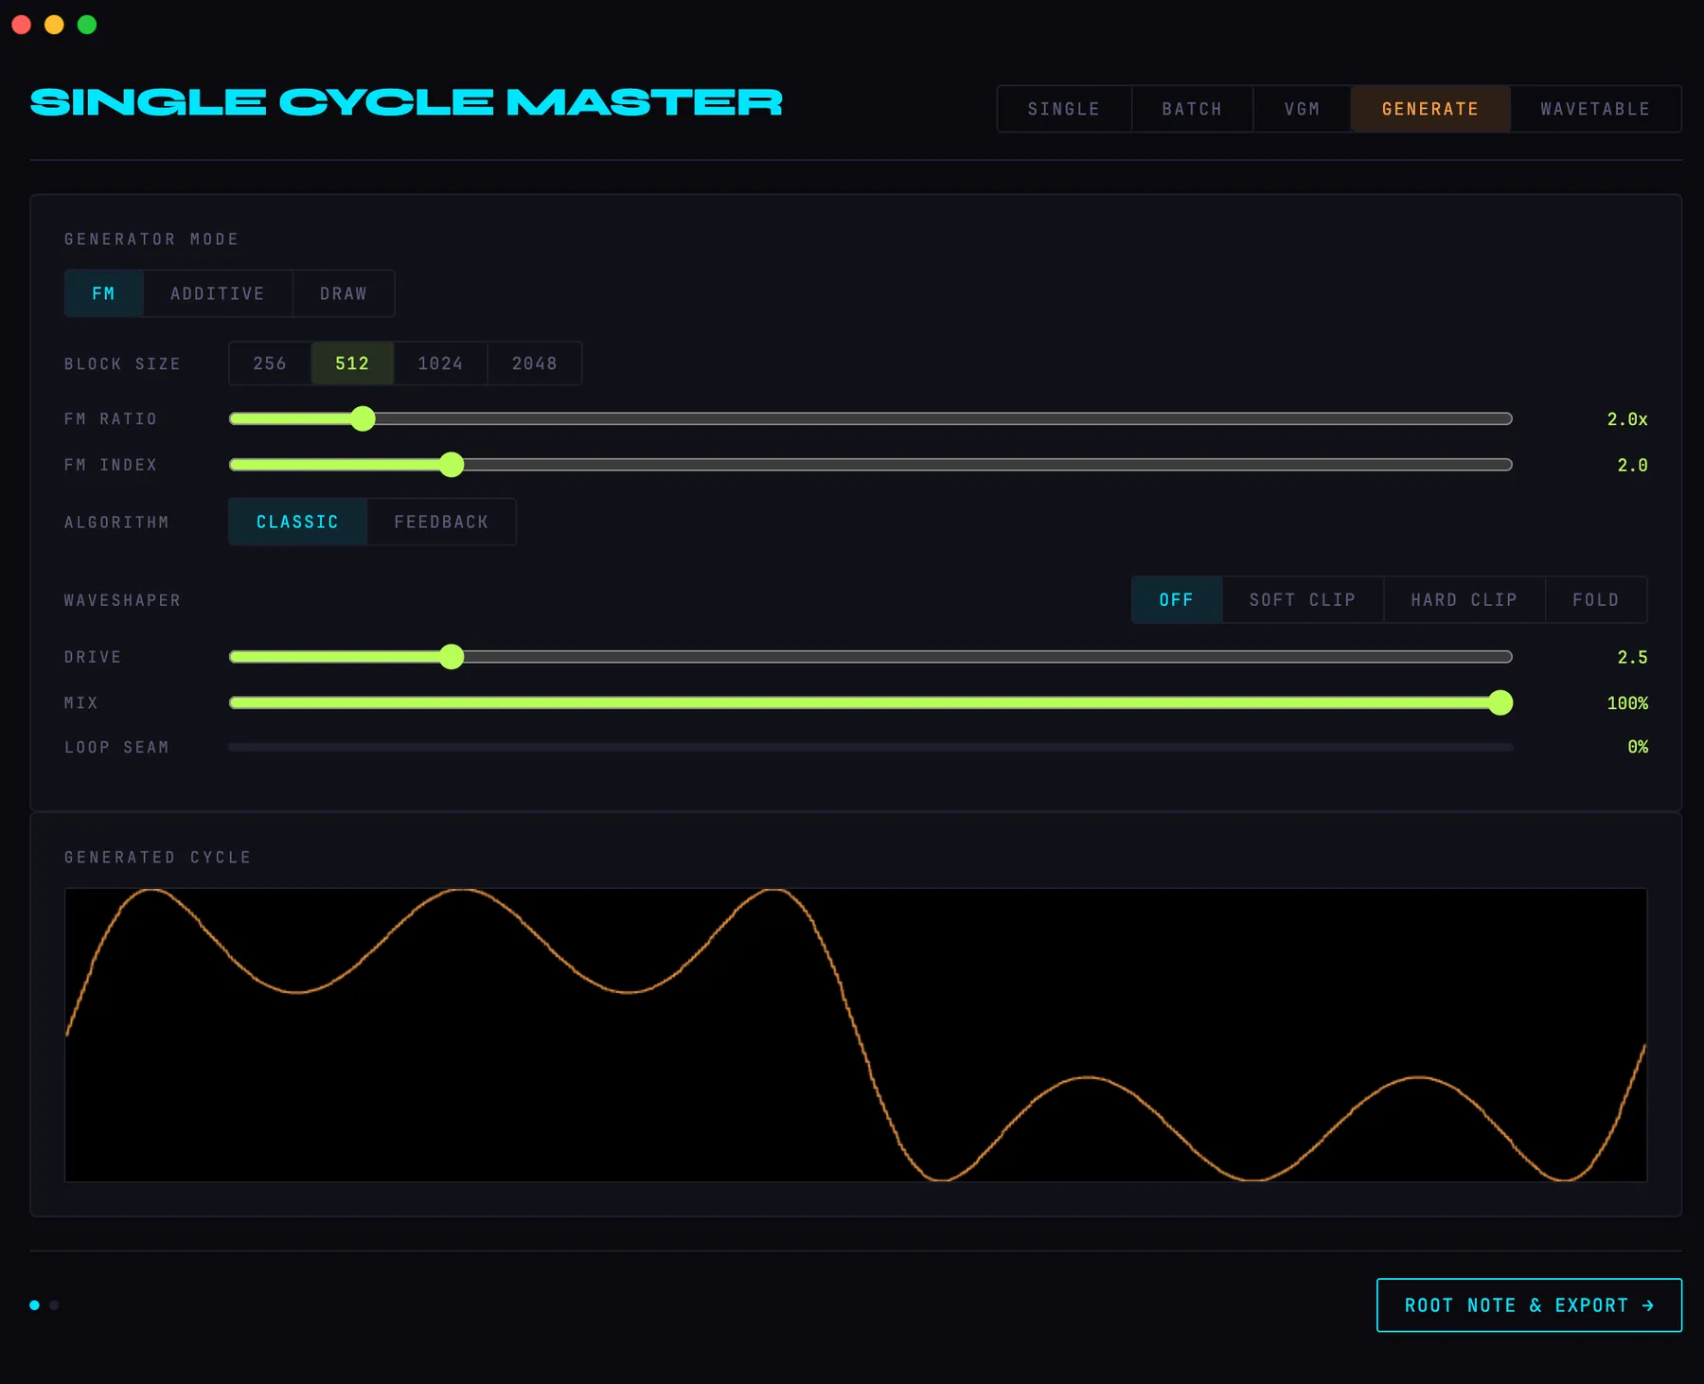Click the Single Cycle Master title
1704x1384 pixels.
406,102
